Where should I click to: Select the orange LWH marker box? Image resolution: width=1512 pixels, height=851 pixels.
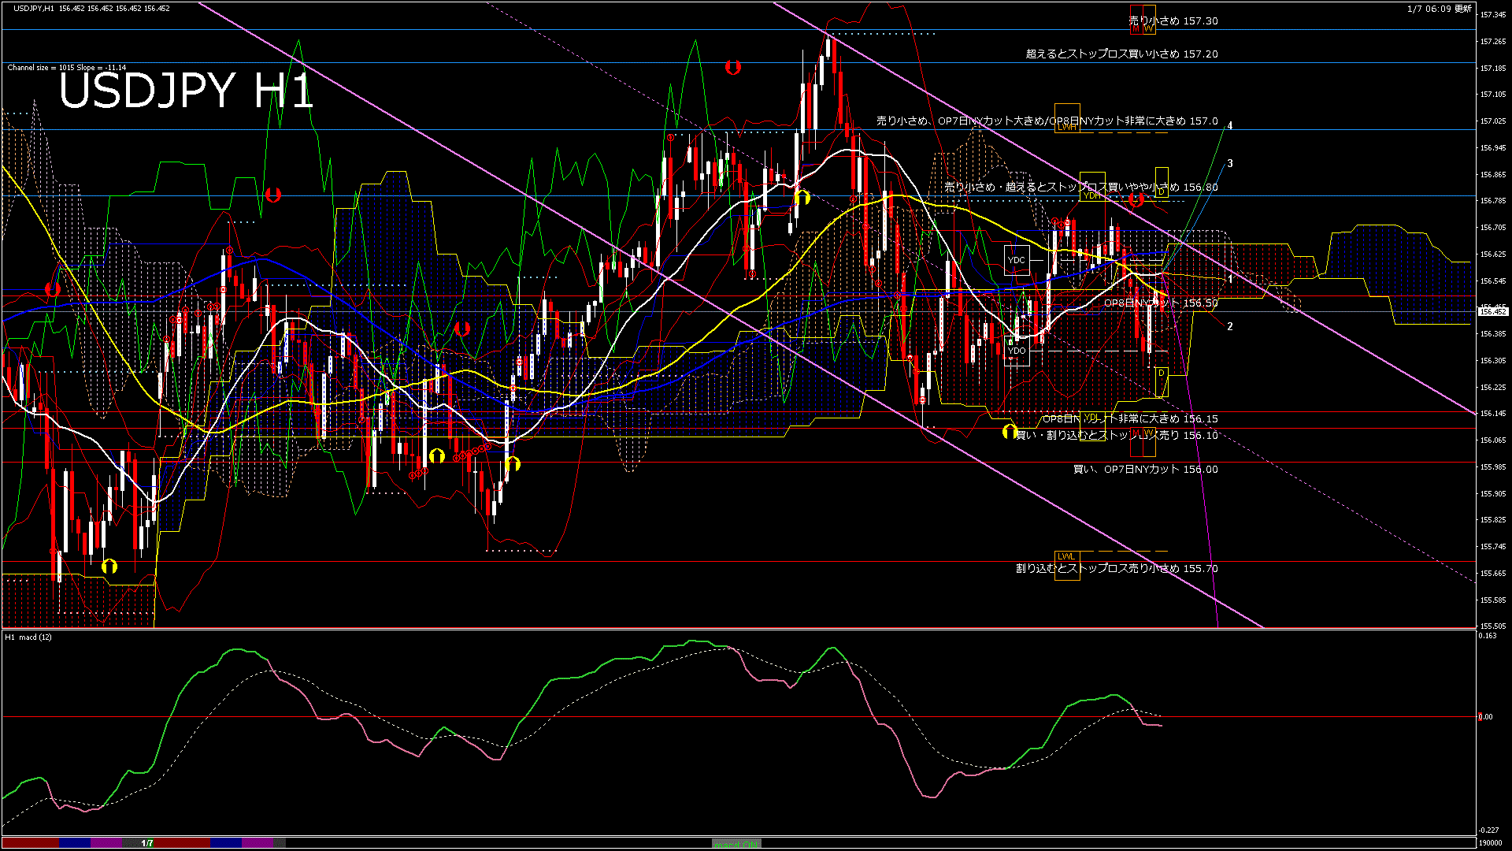(x=1066, y=126)
